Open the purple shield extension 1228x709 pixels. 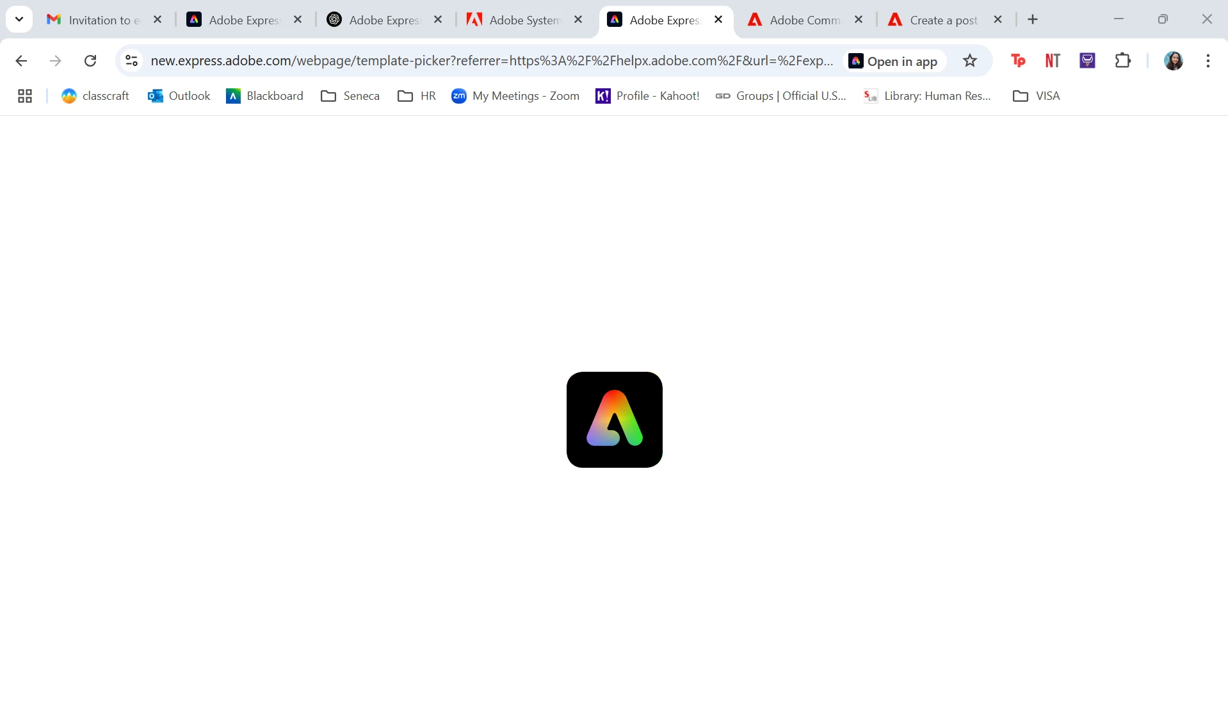coord(1087,61)
